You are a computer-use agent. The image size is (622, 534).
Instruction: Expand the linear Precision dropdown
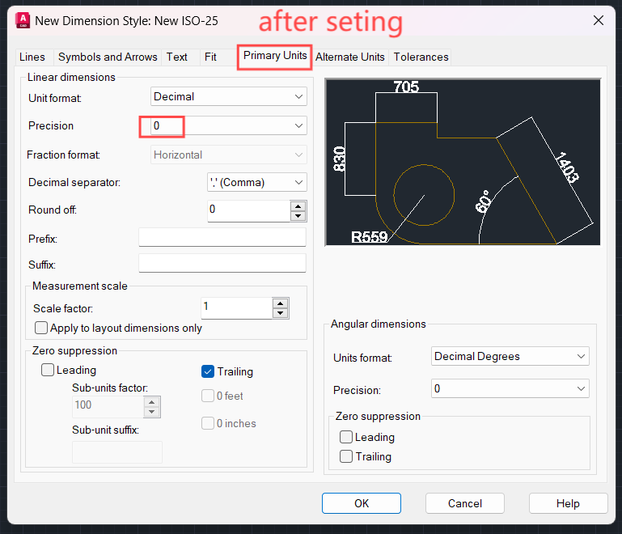click(229, 126)
